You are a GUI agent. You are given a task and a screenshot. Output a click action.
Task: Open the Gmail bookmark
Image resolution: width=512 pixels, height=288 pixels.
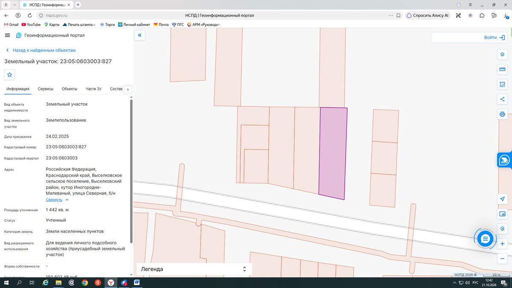click(x=12, y=25)
